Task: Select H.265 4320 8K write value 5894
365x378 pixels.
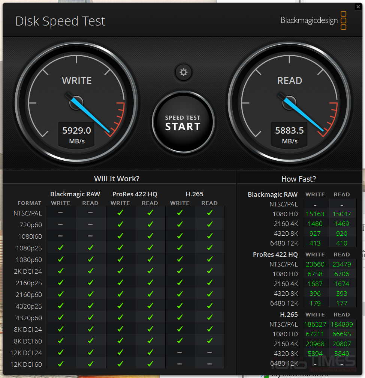Action: 315,354
